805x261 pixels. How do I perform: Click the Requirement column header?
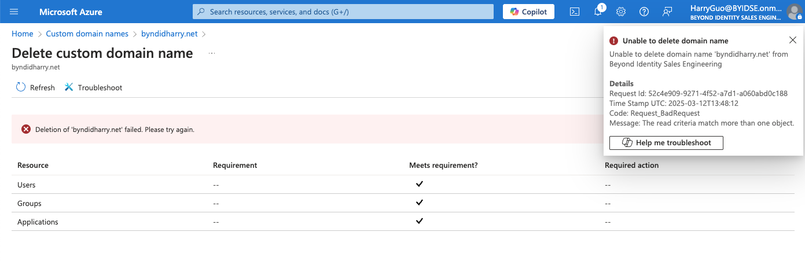235,165
